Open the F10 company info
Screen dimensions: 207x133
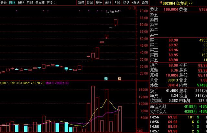click(x=117, y=3)
